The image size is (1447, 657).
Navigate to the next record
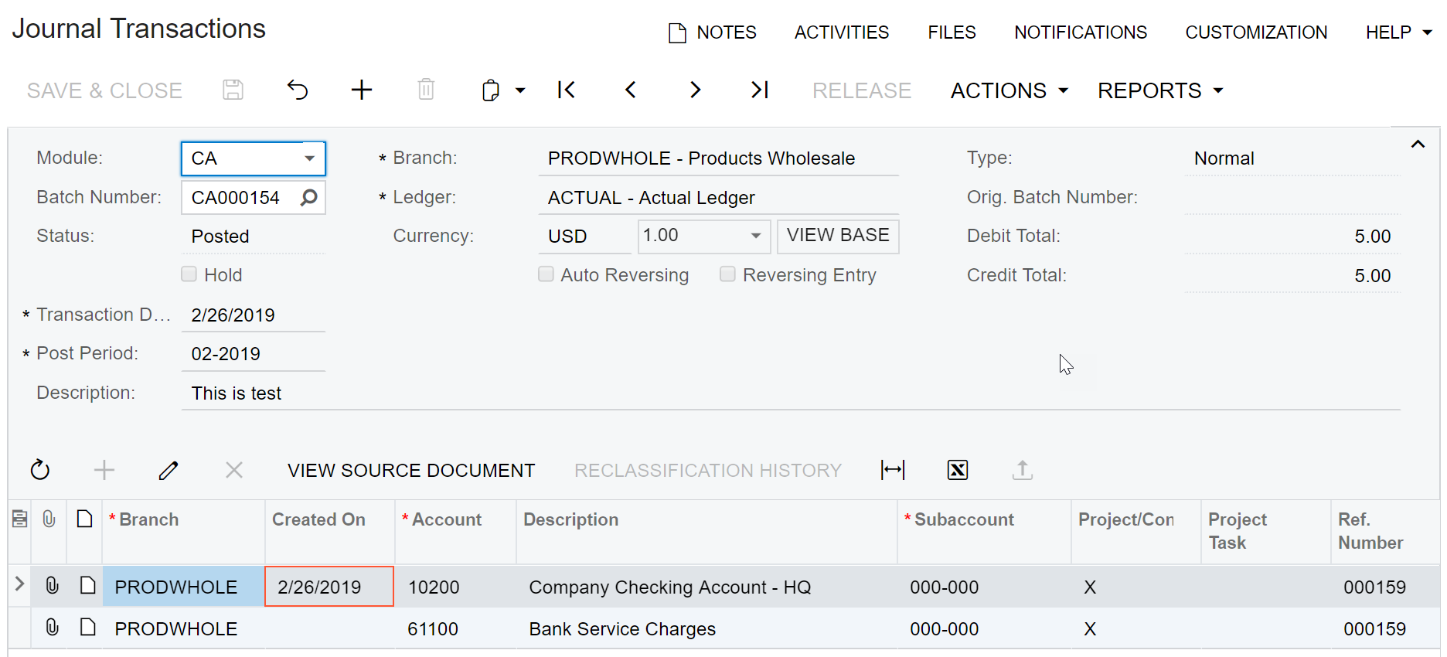pos(695,90)
